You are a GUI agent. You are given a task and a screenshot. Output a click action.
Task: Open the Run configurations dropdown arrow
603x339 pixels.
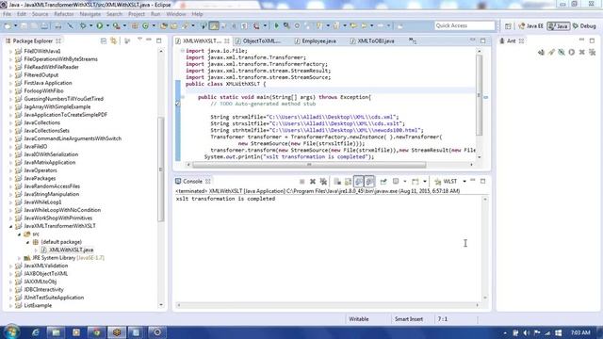point(107,26)
